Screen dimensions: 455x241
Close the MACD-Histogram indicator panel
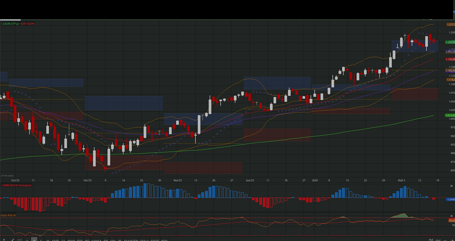451,186
